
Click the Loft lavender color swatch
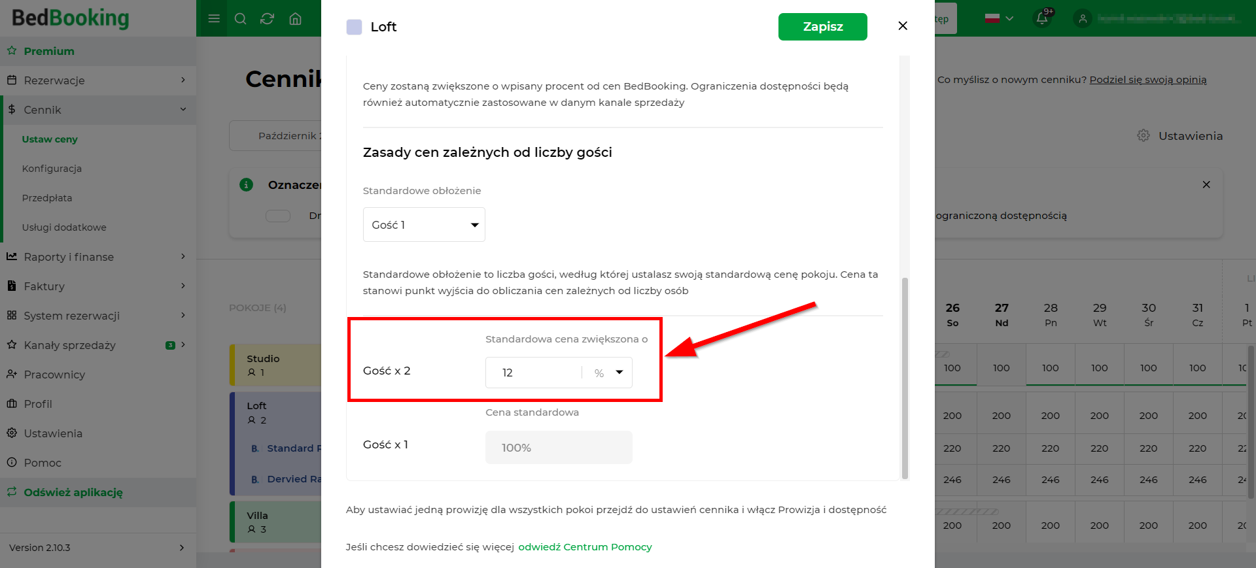[354, 27]
